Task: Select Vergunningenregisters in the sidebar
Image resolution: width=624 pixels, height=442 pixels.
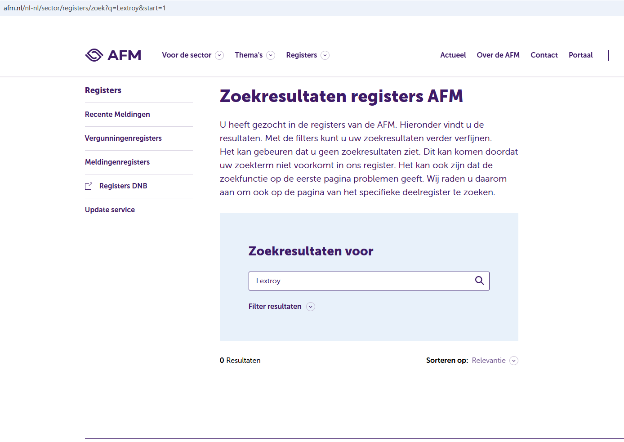Action: point(123,138)
